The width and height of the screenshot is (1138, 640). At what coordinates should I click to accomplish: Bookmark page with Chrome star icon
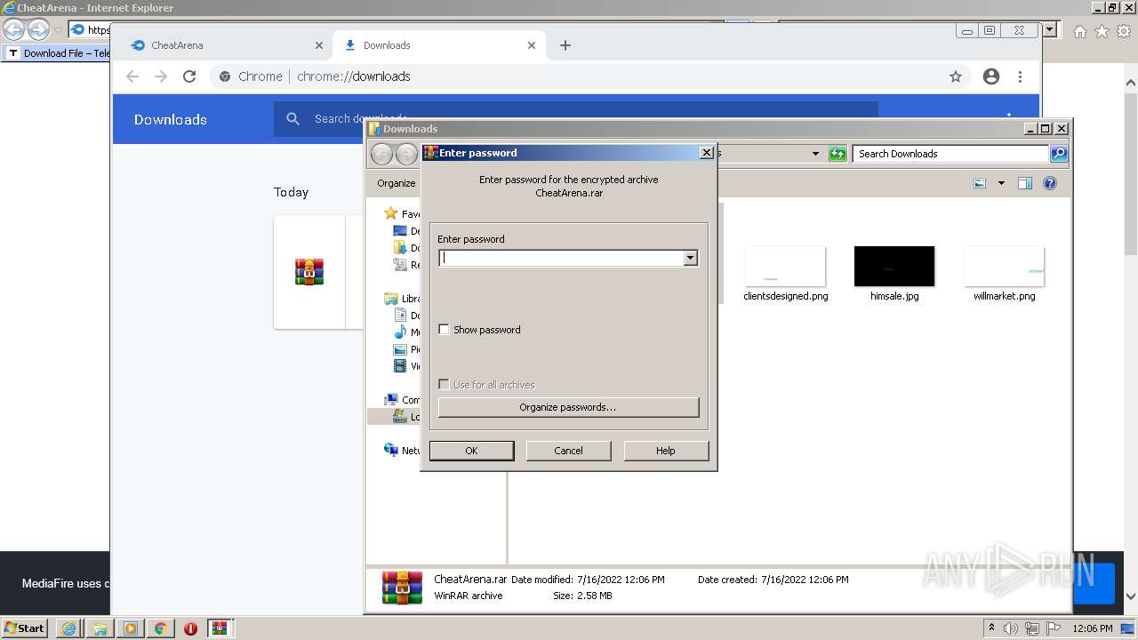point(956,76)
